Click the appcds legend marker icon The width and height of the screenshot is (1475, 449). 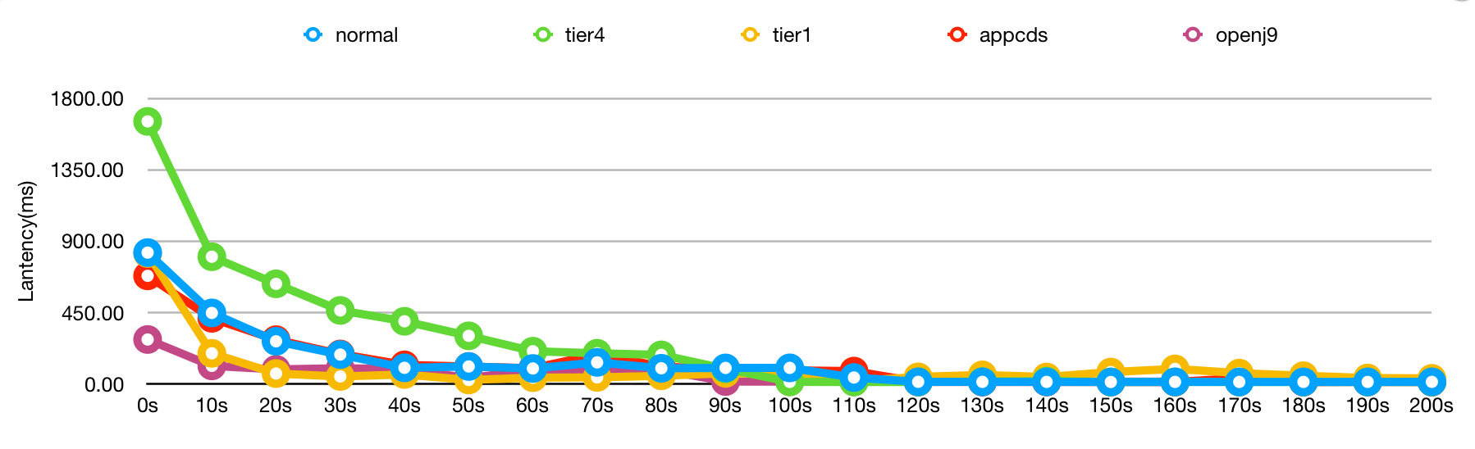pyautogui.click(x=957, y=34)
